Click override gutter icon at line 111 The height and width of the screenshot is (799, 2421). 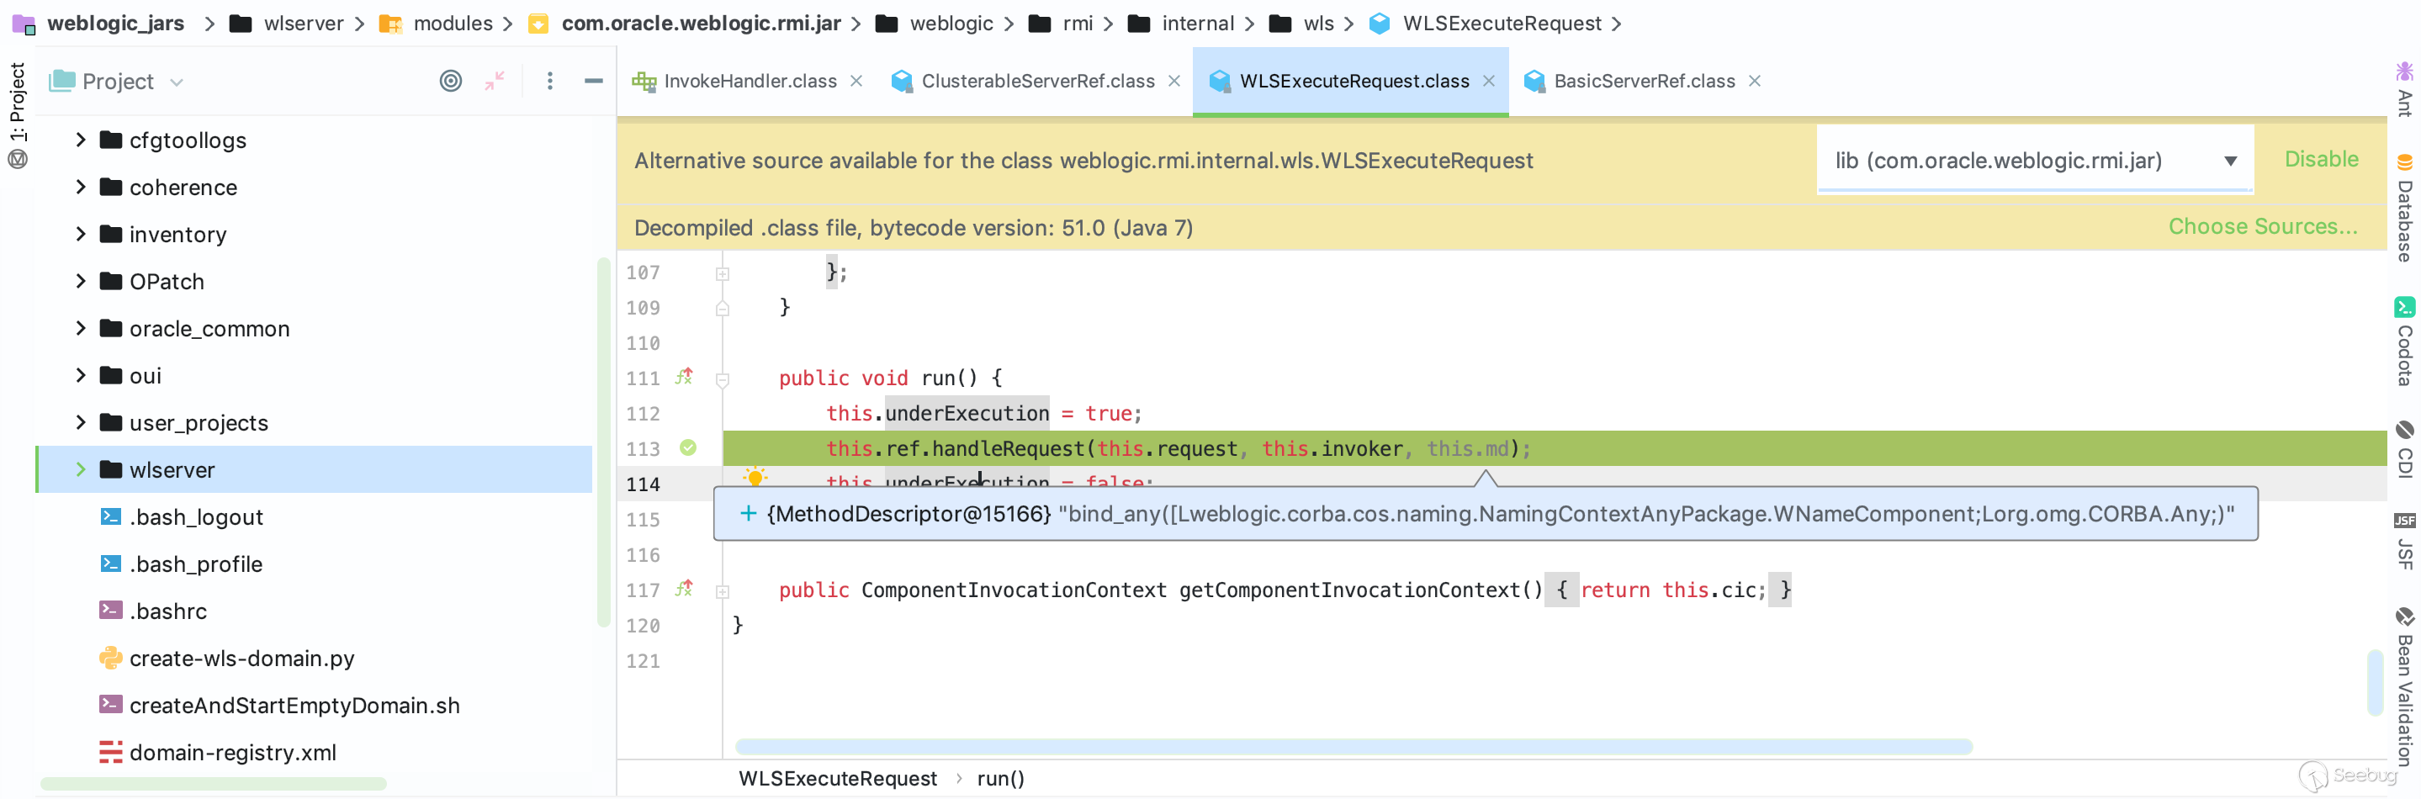point(684,377)
